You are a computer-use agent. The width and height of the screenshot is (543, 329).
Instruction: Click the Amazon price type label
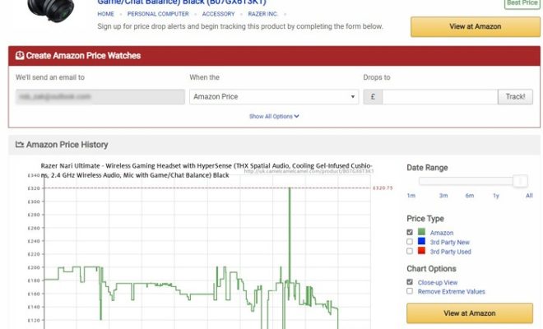(442, 233)
